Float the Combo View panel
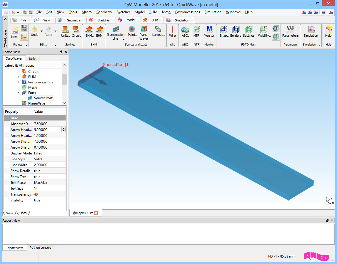This screenshot has width=337, height=264. pos(61,52)
